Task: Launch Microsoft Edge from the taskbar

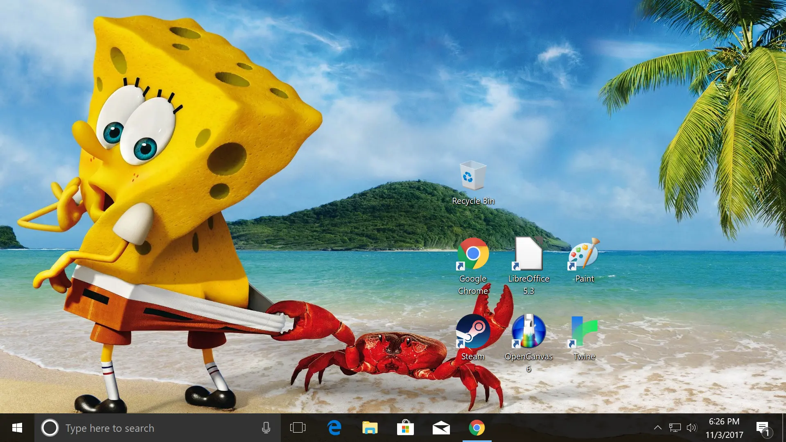Action: click(x=334, y=428)
